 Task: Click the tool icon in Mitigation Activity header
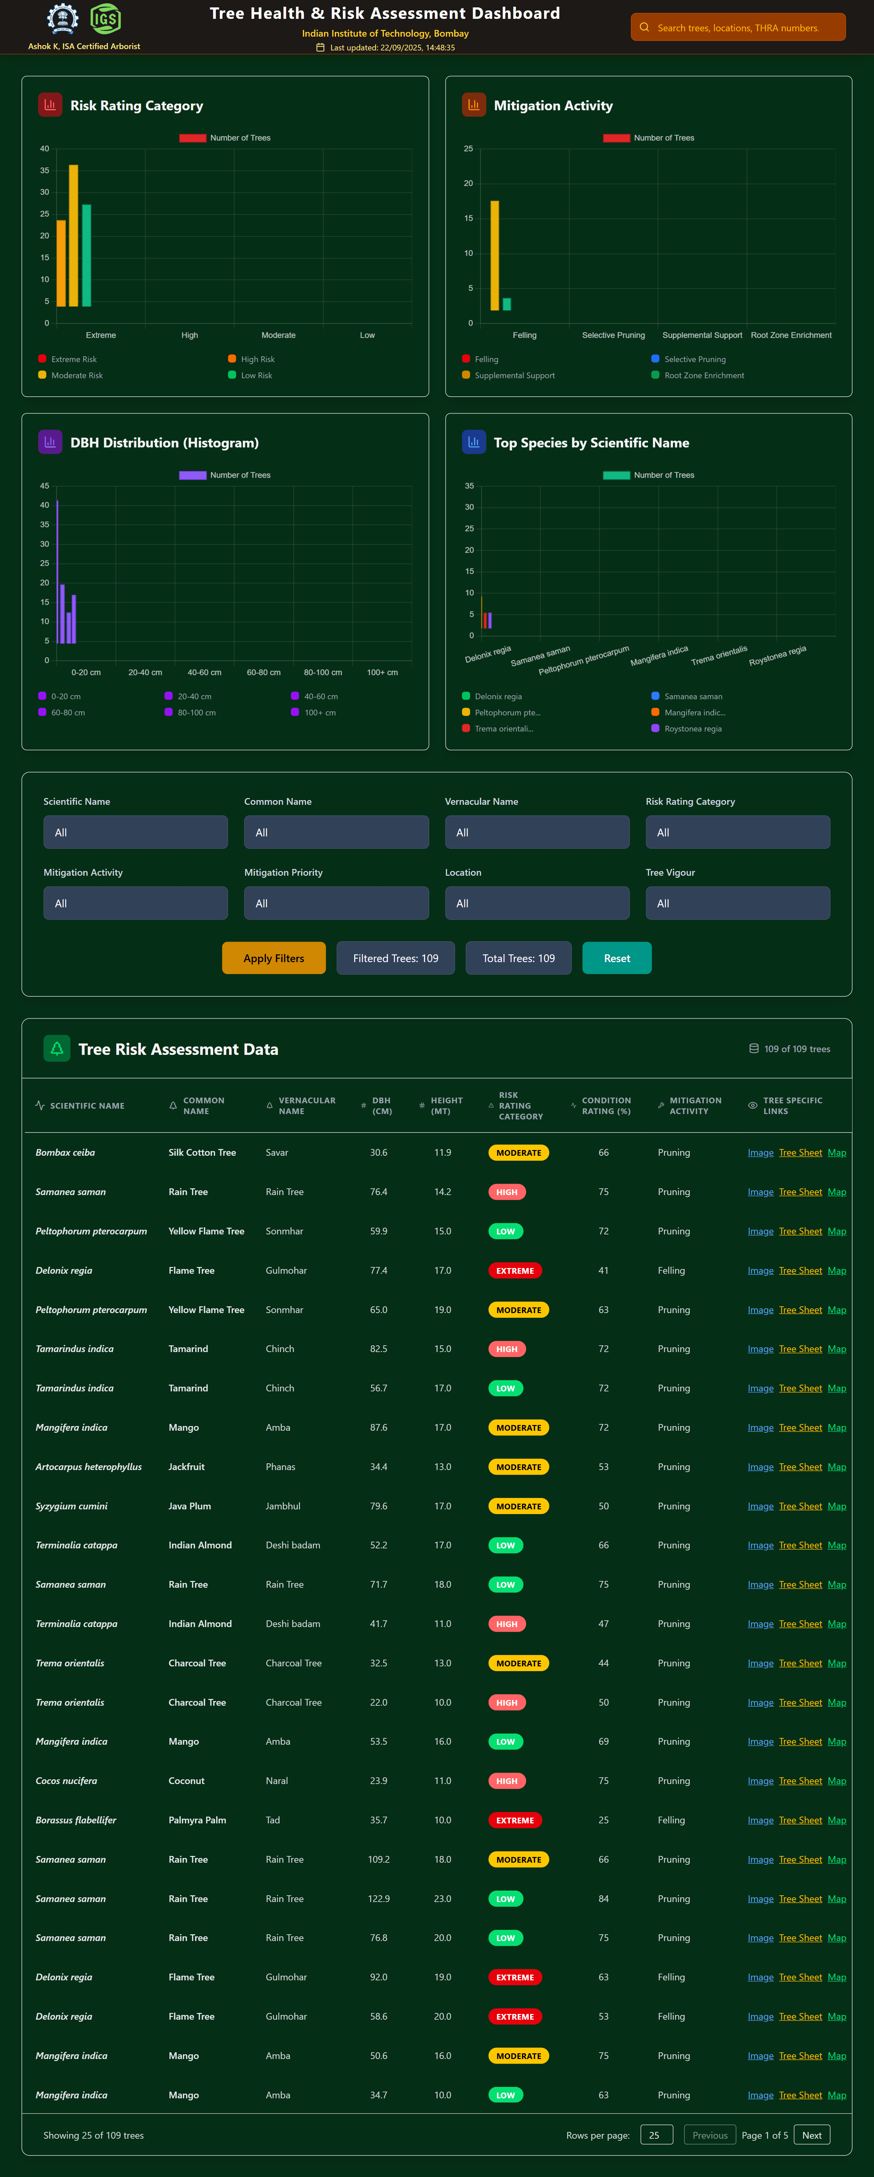click(661, 1105)
